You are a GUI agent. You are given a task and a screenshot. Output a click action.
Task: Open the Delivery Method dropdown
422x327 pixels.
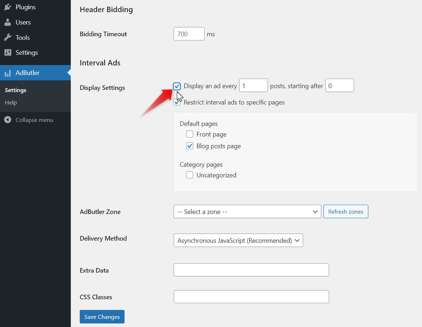[238, 241]
